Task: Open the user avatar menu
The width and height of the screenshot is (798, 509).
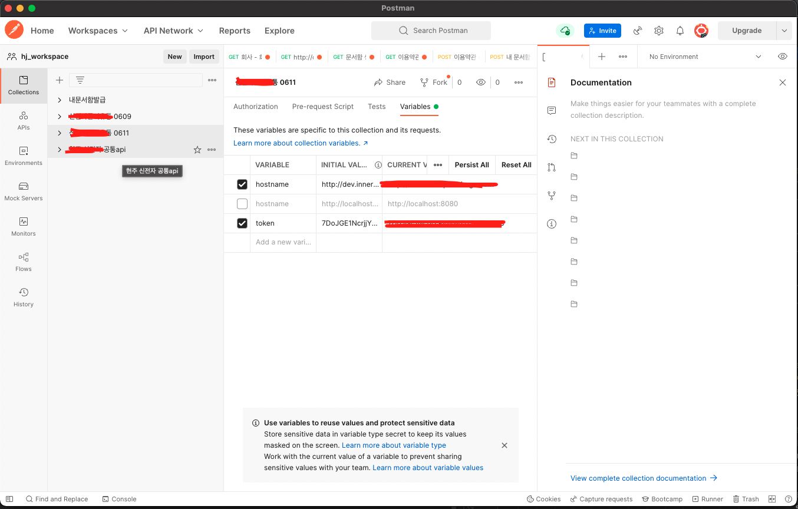Action: click(x=701, y=31)
